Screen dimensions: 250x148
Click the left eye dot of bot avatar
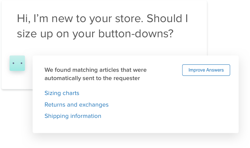(14, 63)
